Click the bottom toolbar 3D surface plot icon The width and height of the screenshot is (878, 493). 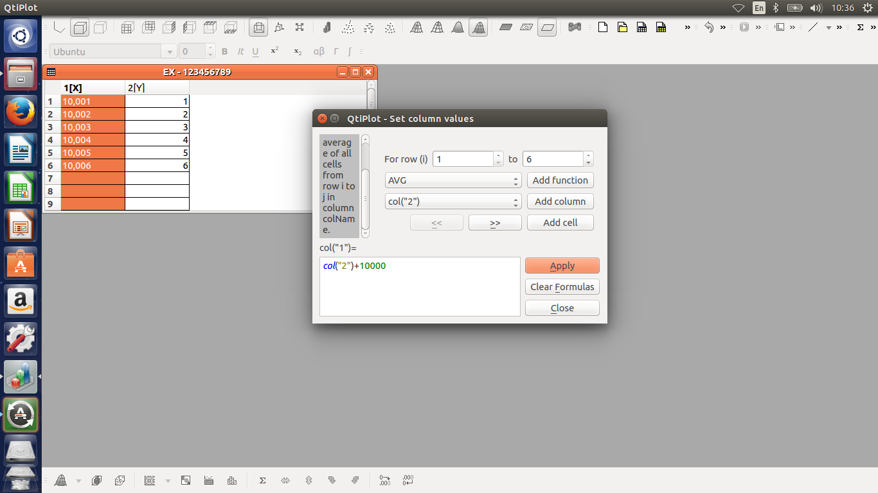[61, 480]
